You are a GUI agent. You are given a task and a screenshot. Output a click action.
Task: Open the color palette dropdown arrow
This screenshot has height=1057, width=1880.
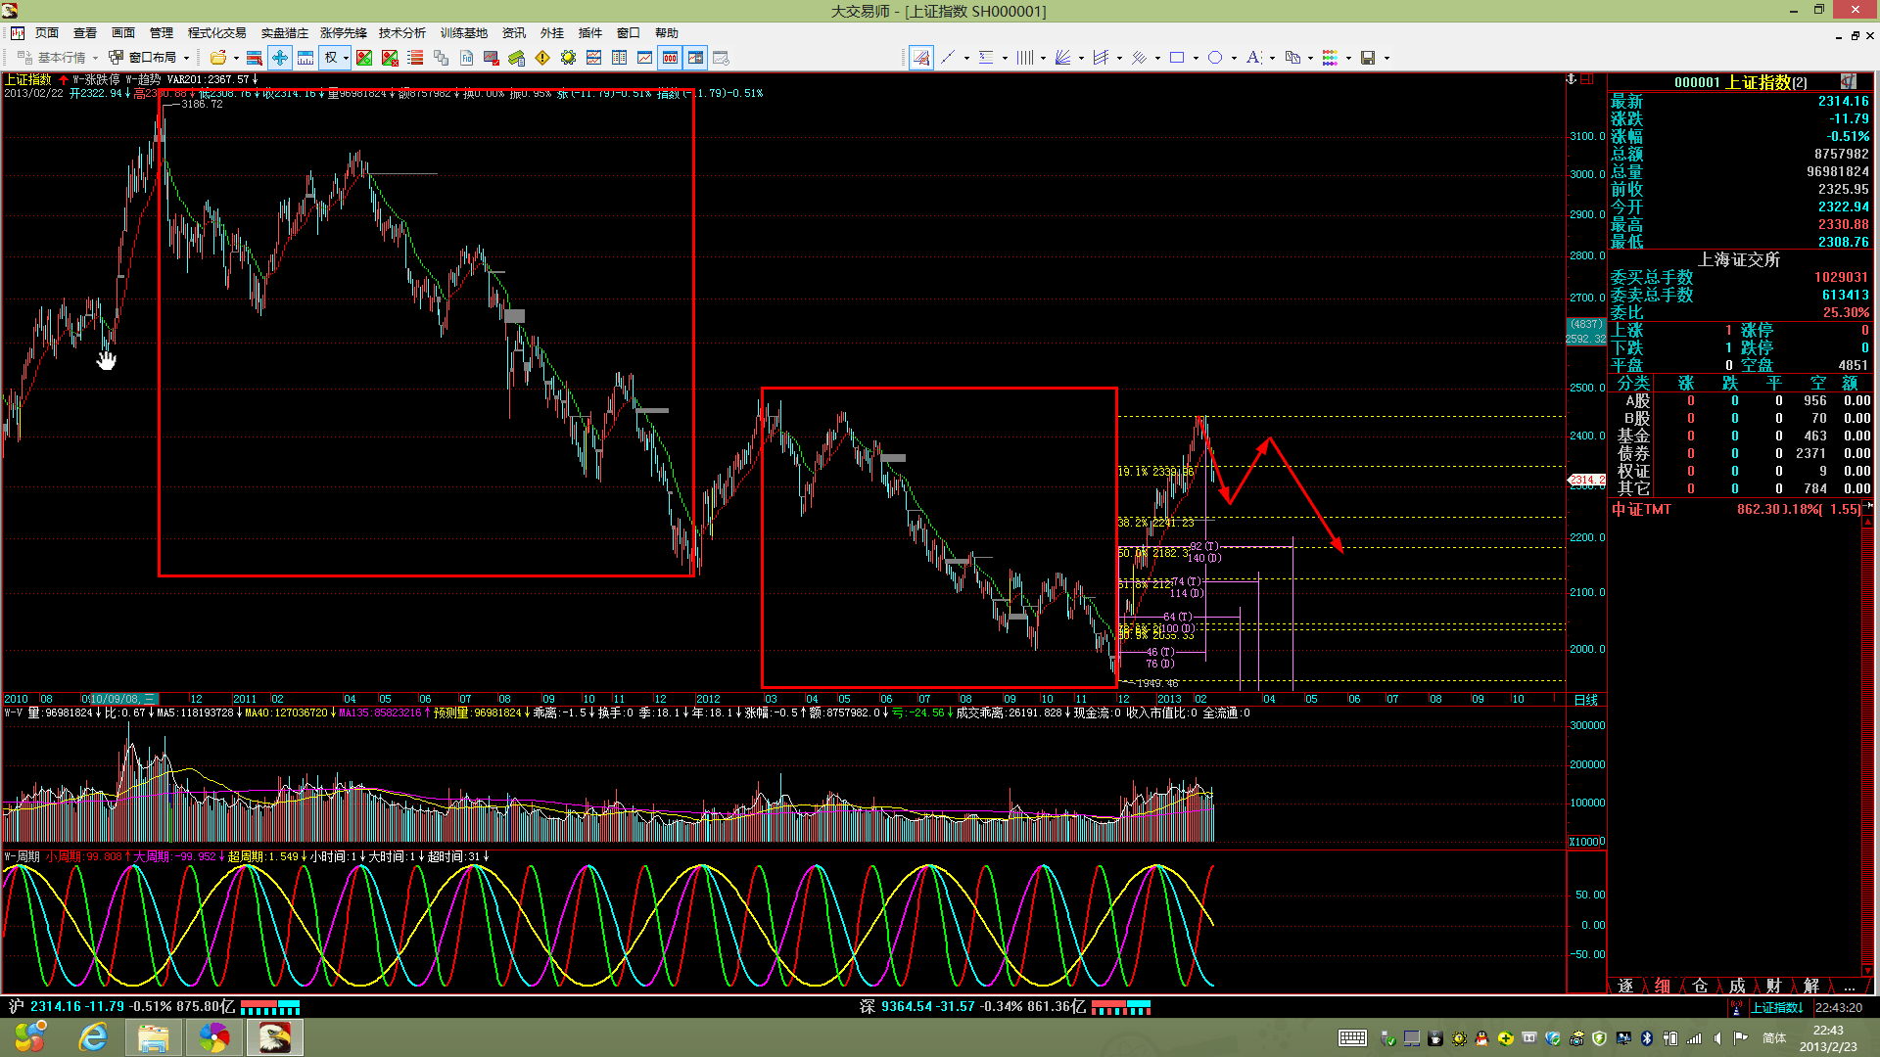coord(1348,59)
